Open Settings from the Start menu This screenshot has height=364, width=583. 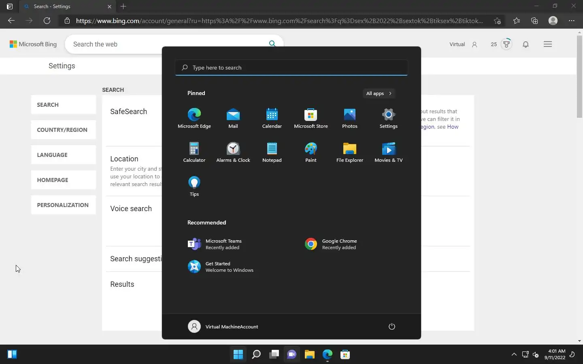(389, 119)
